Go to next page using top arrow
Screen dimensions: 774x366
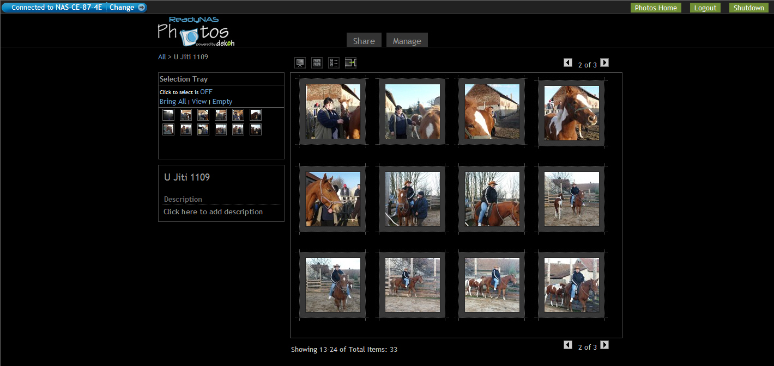[604, 63]
